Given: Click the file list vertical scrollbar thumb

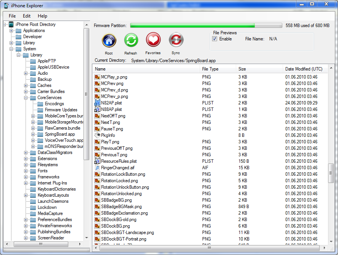Looking at the screenshot, I should [331, 173].
